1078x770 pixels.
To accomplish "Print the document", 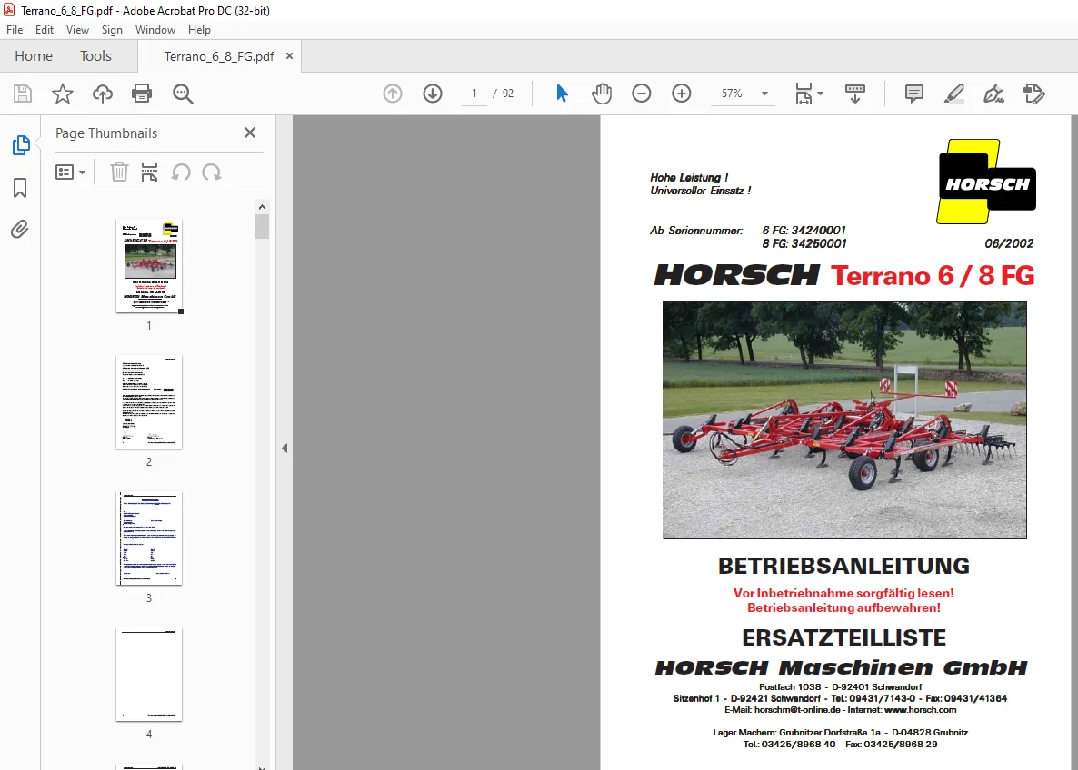I will tap(142, 94).
